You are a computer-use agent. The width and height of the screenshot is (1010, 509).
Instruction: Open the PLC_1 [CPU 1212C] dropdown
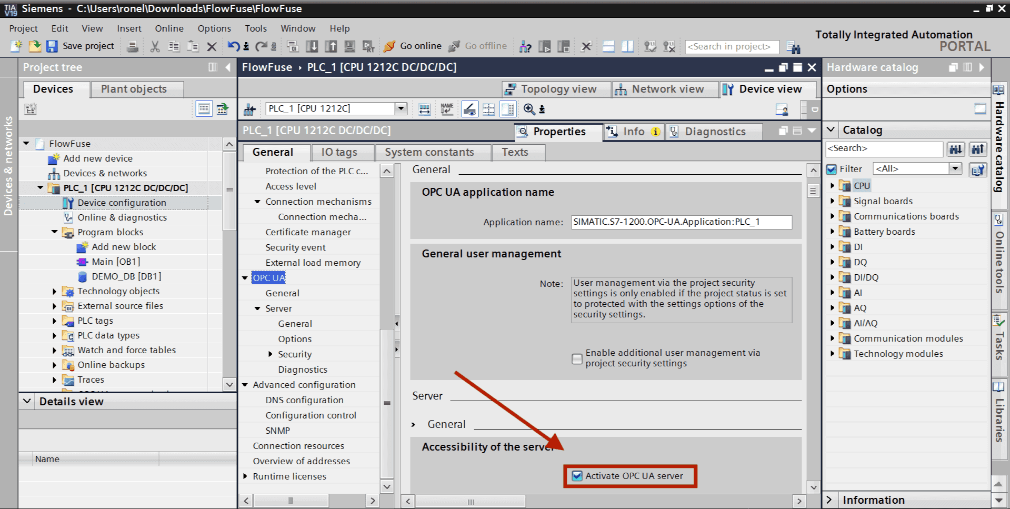402,108
